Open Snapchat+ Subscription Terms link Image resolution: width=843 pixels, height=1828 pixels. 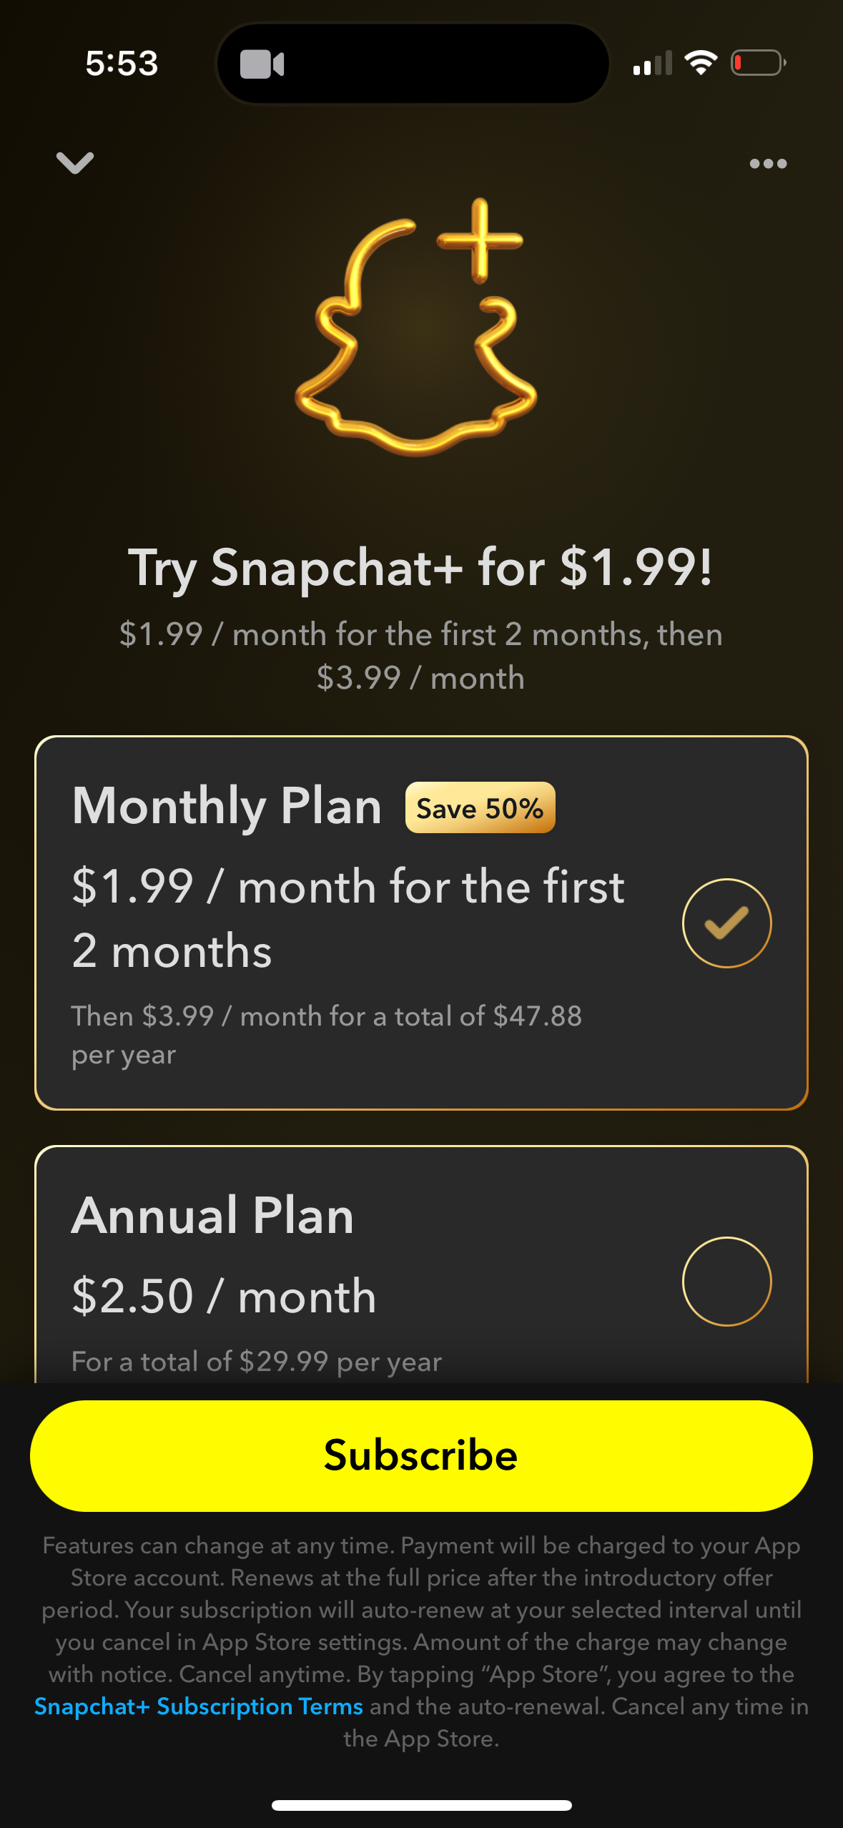tap(199, 1706)
